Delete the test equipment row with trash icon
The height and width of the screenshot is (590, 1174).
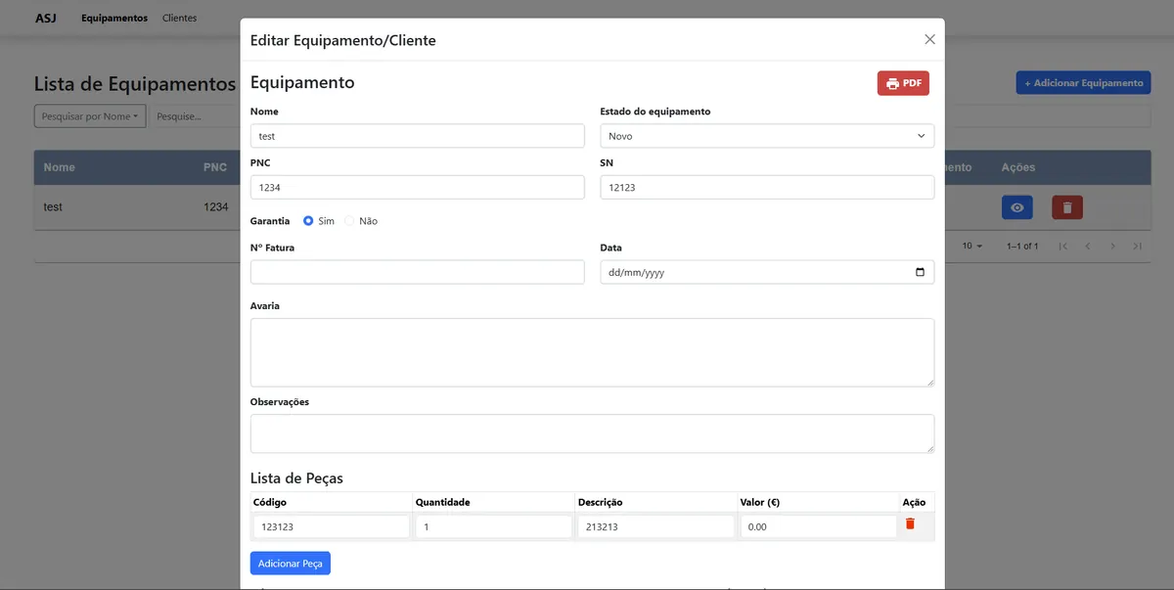coord(1067,207)
